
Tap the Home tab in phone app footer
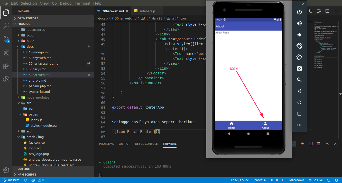(x=232, y=125)
